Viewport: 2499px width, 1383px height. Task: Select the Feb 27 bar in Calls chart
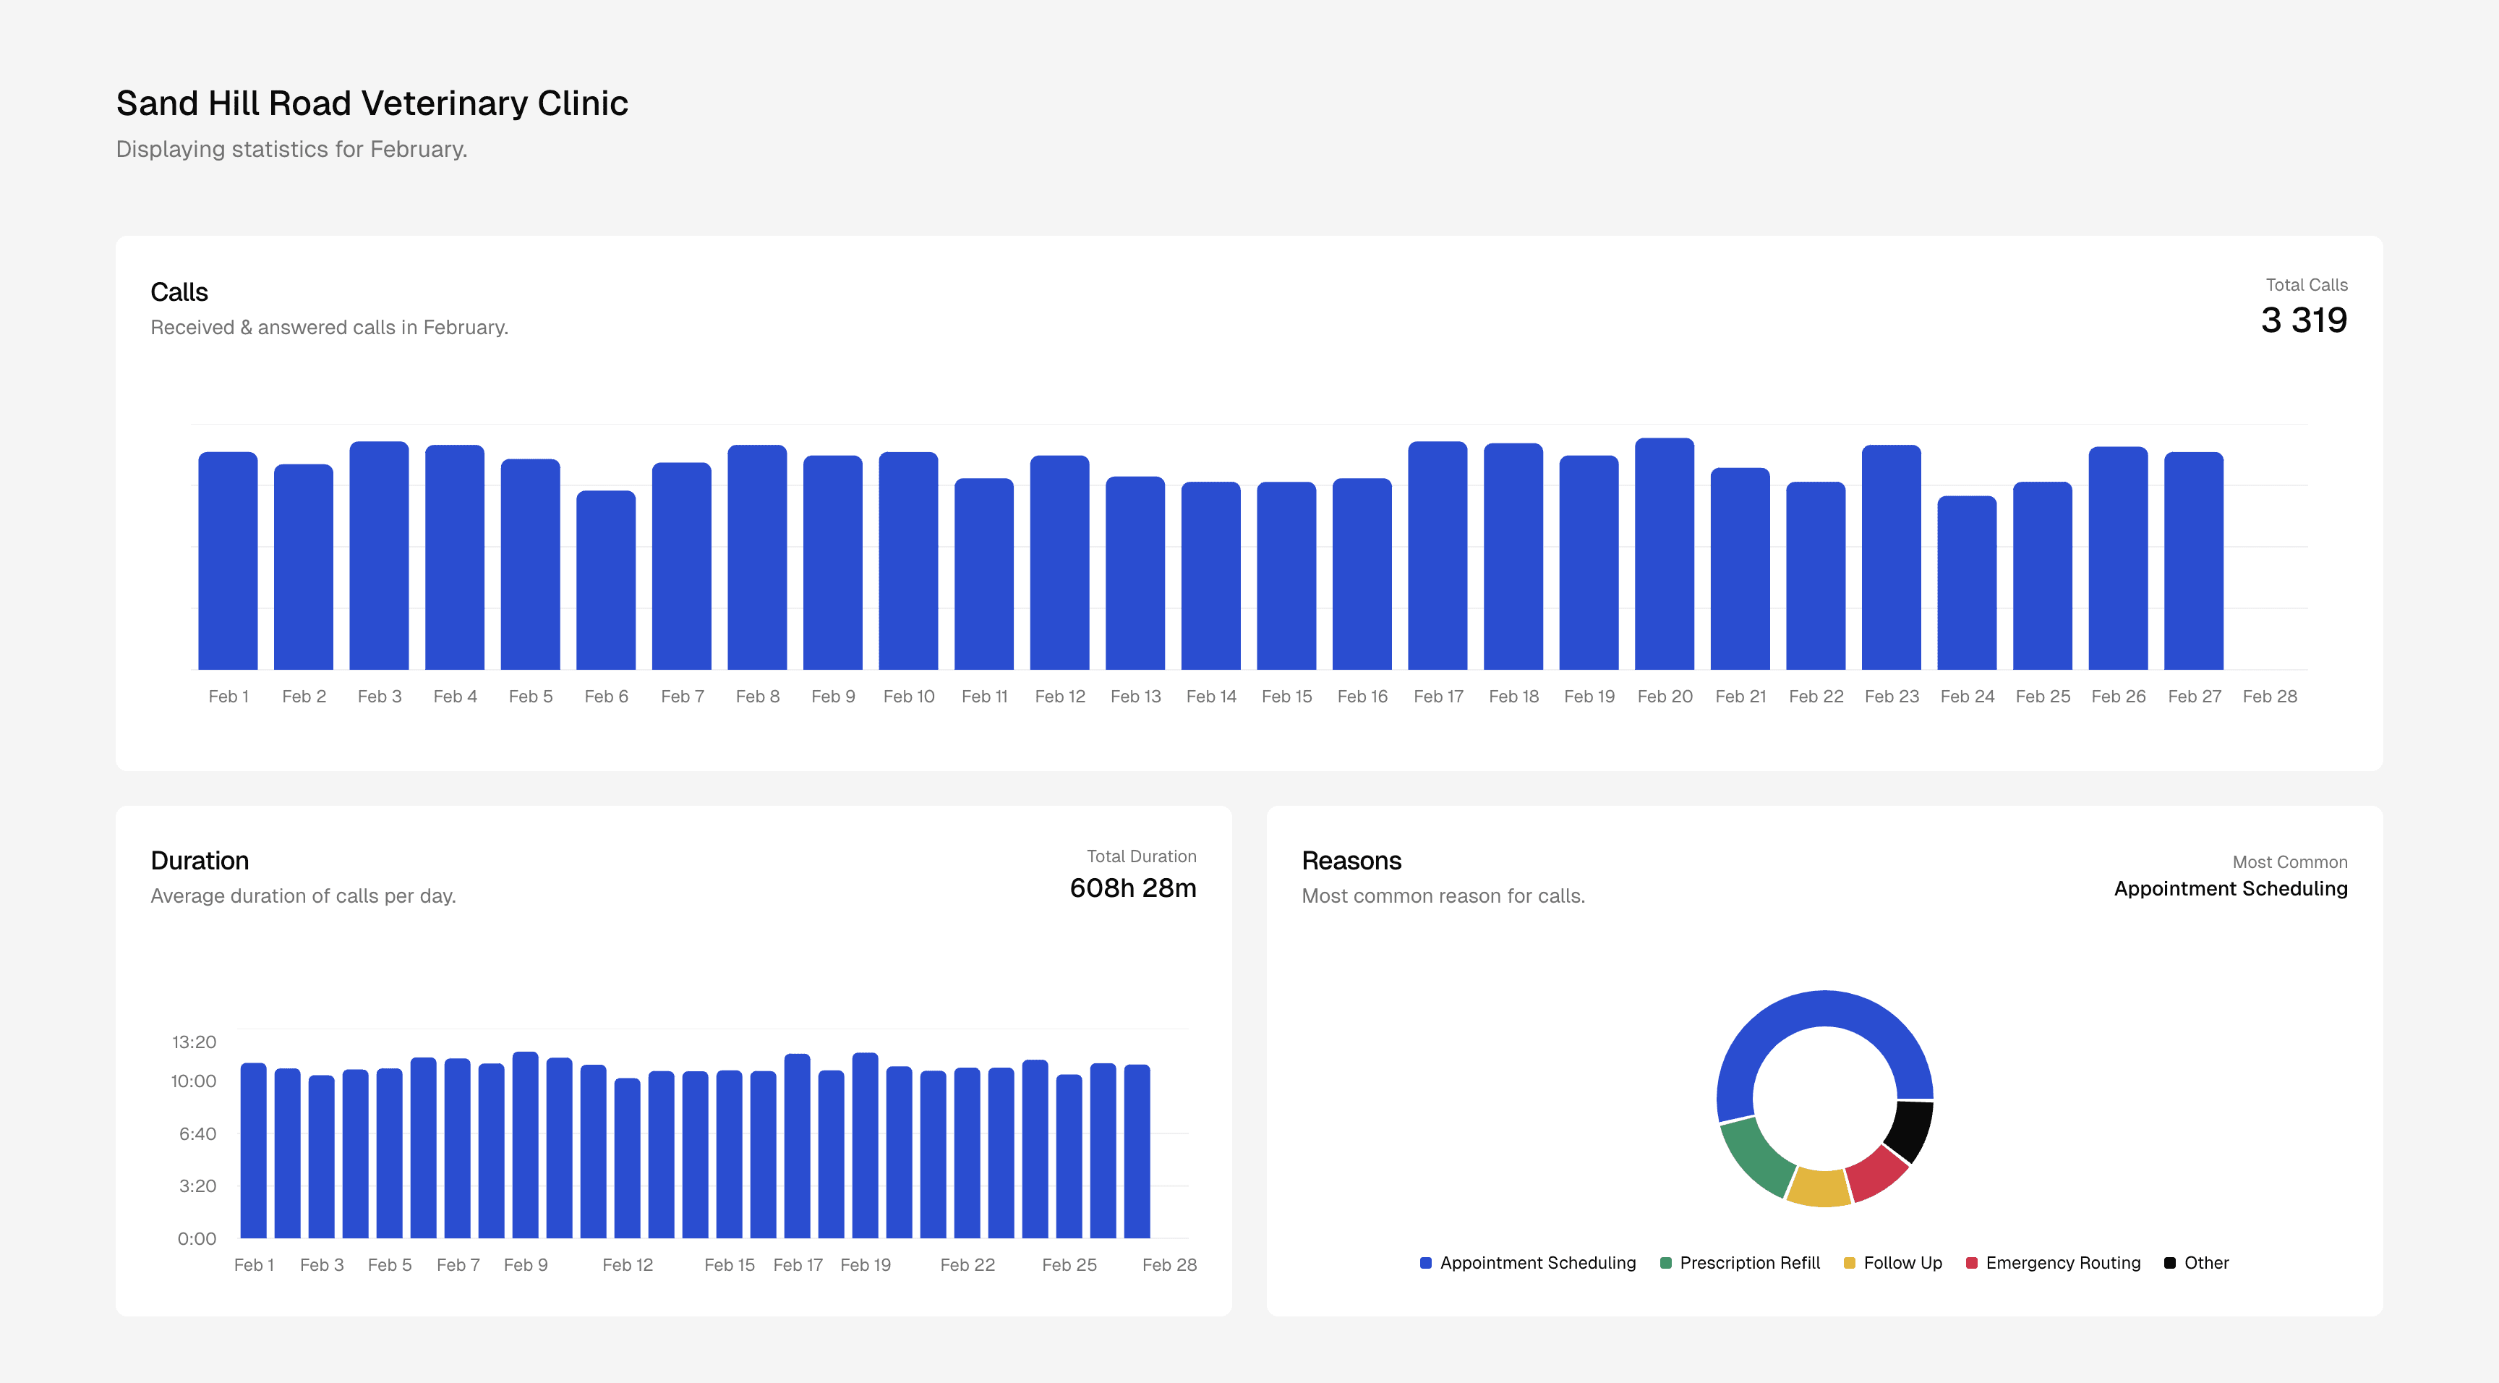(x=2195, y=560)
